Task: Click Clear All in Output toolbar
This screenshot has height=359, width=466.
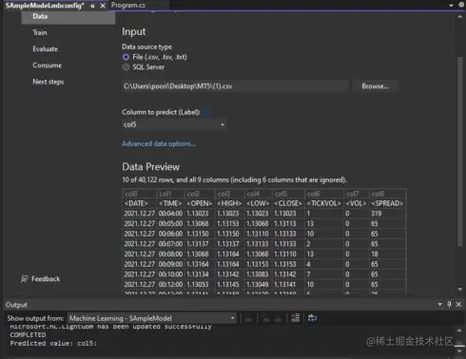Action: (x=296, y=318)
